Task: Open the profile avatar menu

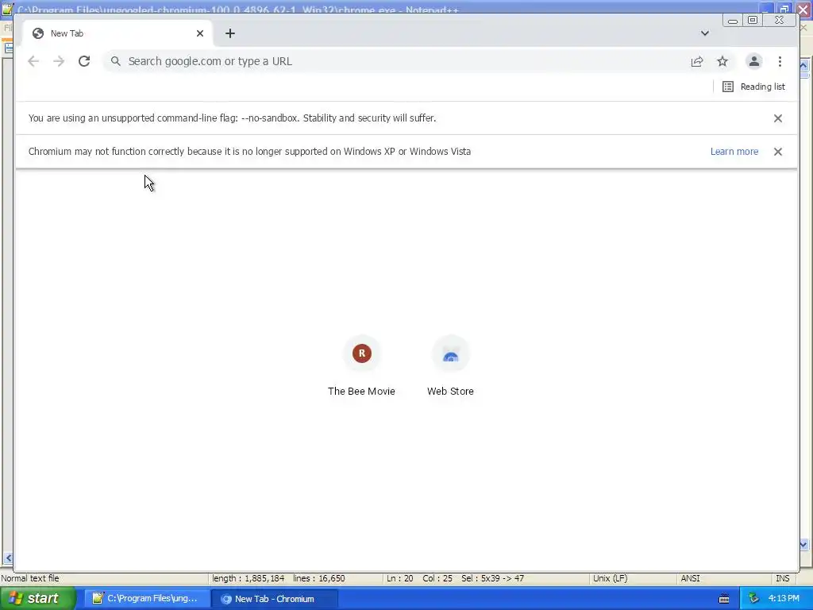Action: point(754,61)
